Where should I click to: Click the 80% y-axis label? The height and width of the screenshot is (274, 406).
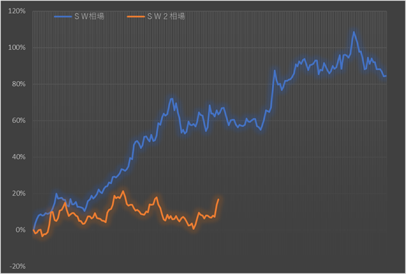click(x=19, y=84)
